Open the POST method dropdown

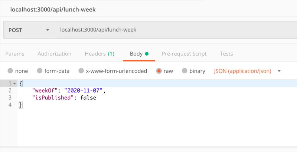[x=29, y=30]
